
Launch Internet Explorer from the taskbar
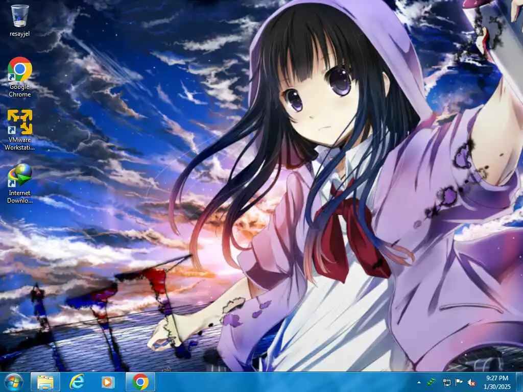(77, 382)
